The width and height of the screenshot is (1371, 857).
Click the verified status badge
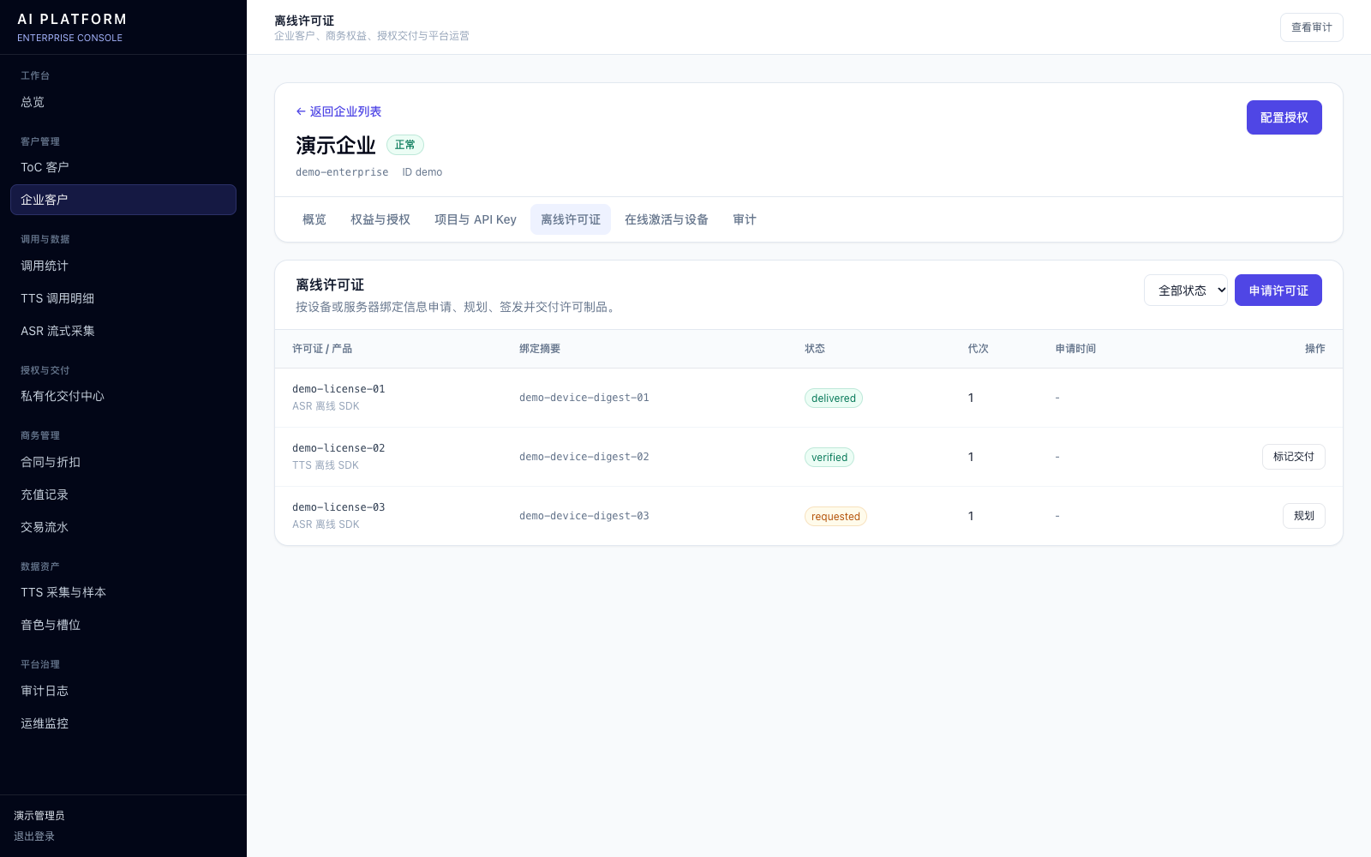pos(829,457)
